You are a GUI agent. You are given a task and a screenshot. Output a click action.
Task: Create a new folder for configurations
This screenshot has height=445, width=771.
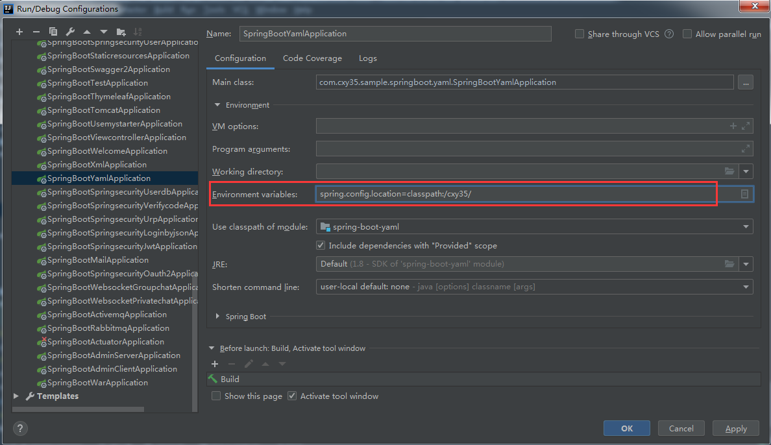coord(121,31)
